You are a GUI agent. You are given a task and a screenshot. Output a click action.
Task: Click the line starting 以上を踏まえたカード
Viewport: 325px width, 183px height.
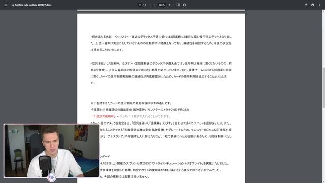[131, 103]
